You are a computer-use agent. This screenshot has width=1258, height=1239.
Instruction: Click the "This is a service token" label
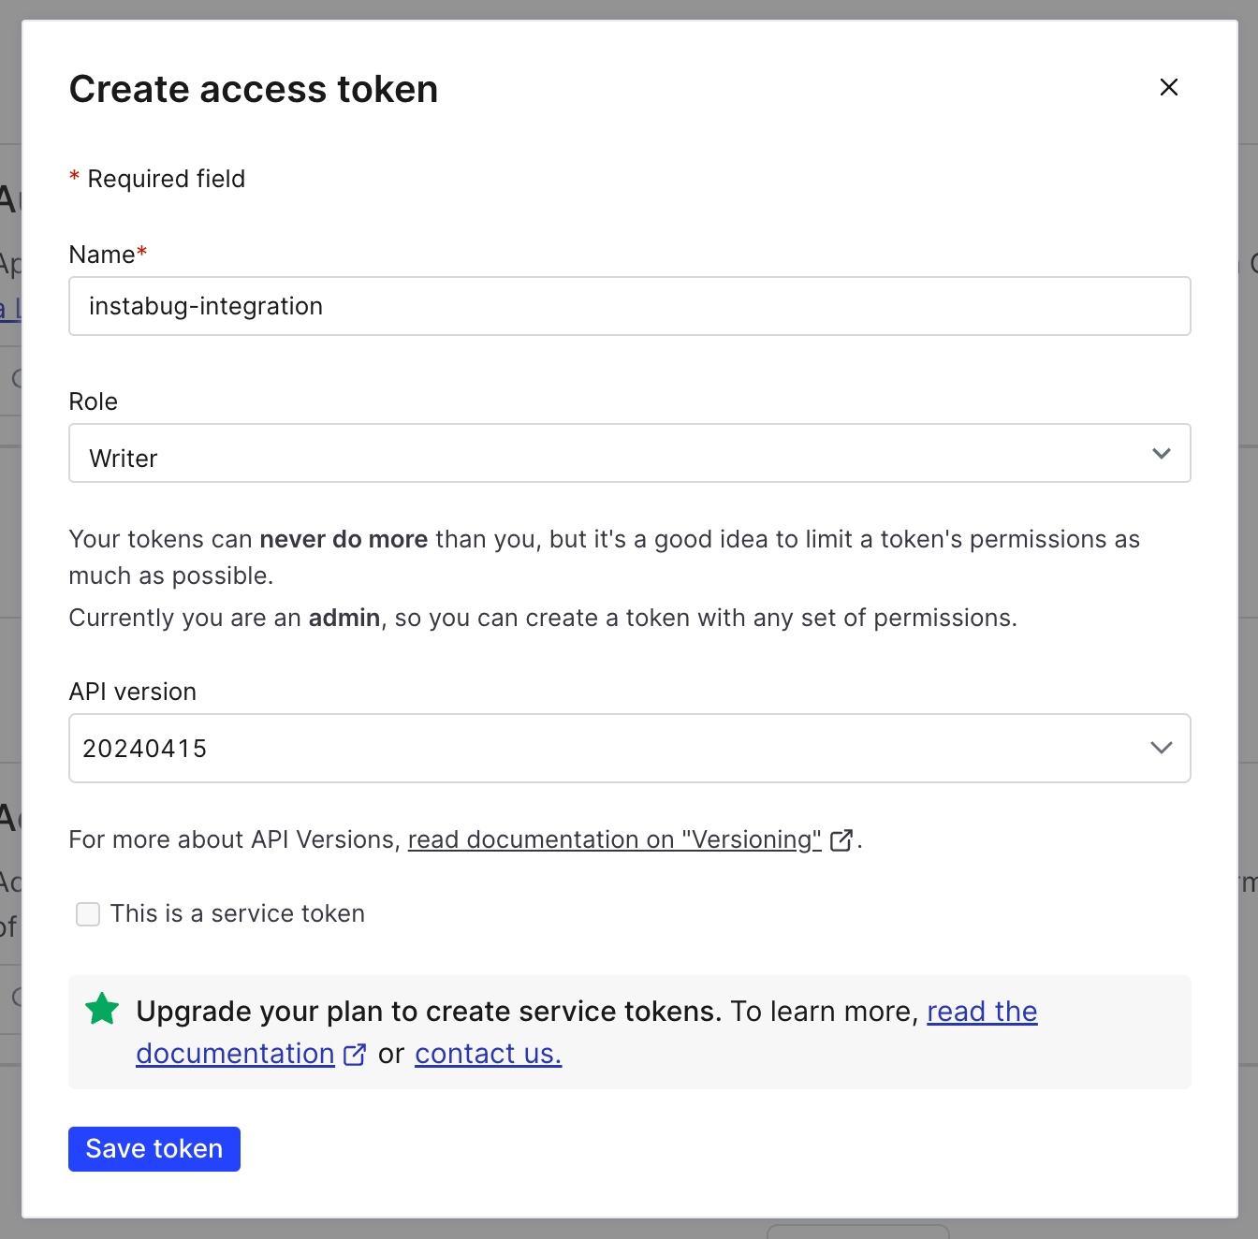238,913
